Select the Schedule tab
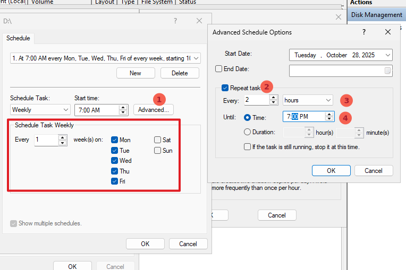Screen dimensions: 406x270 18,38
